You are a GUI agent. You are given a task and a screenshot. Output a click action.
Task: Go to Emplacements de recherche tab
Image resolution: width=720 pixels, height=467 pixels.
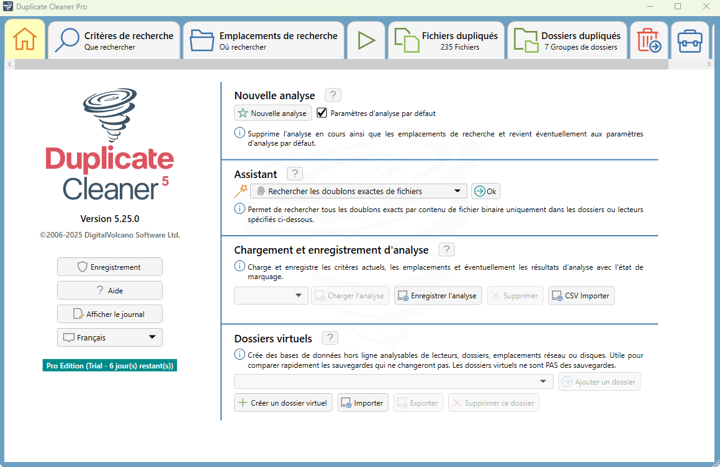click(x=264, y=40)
